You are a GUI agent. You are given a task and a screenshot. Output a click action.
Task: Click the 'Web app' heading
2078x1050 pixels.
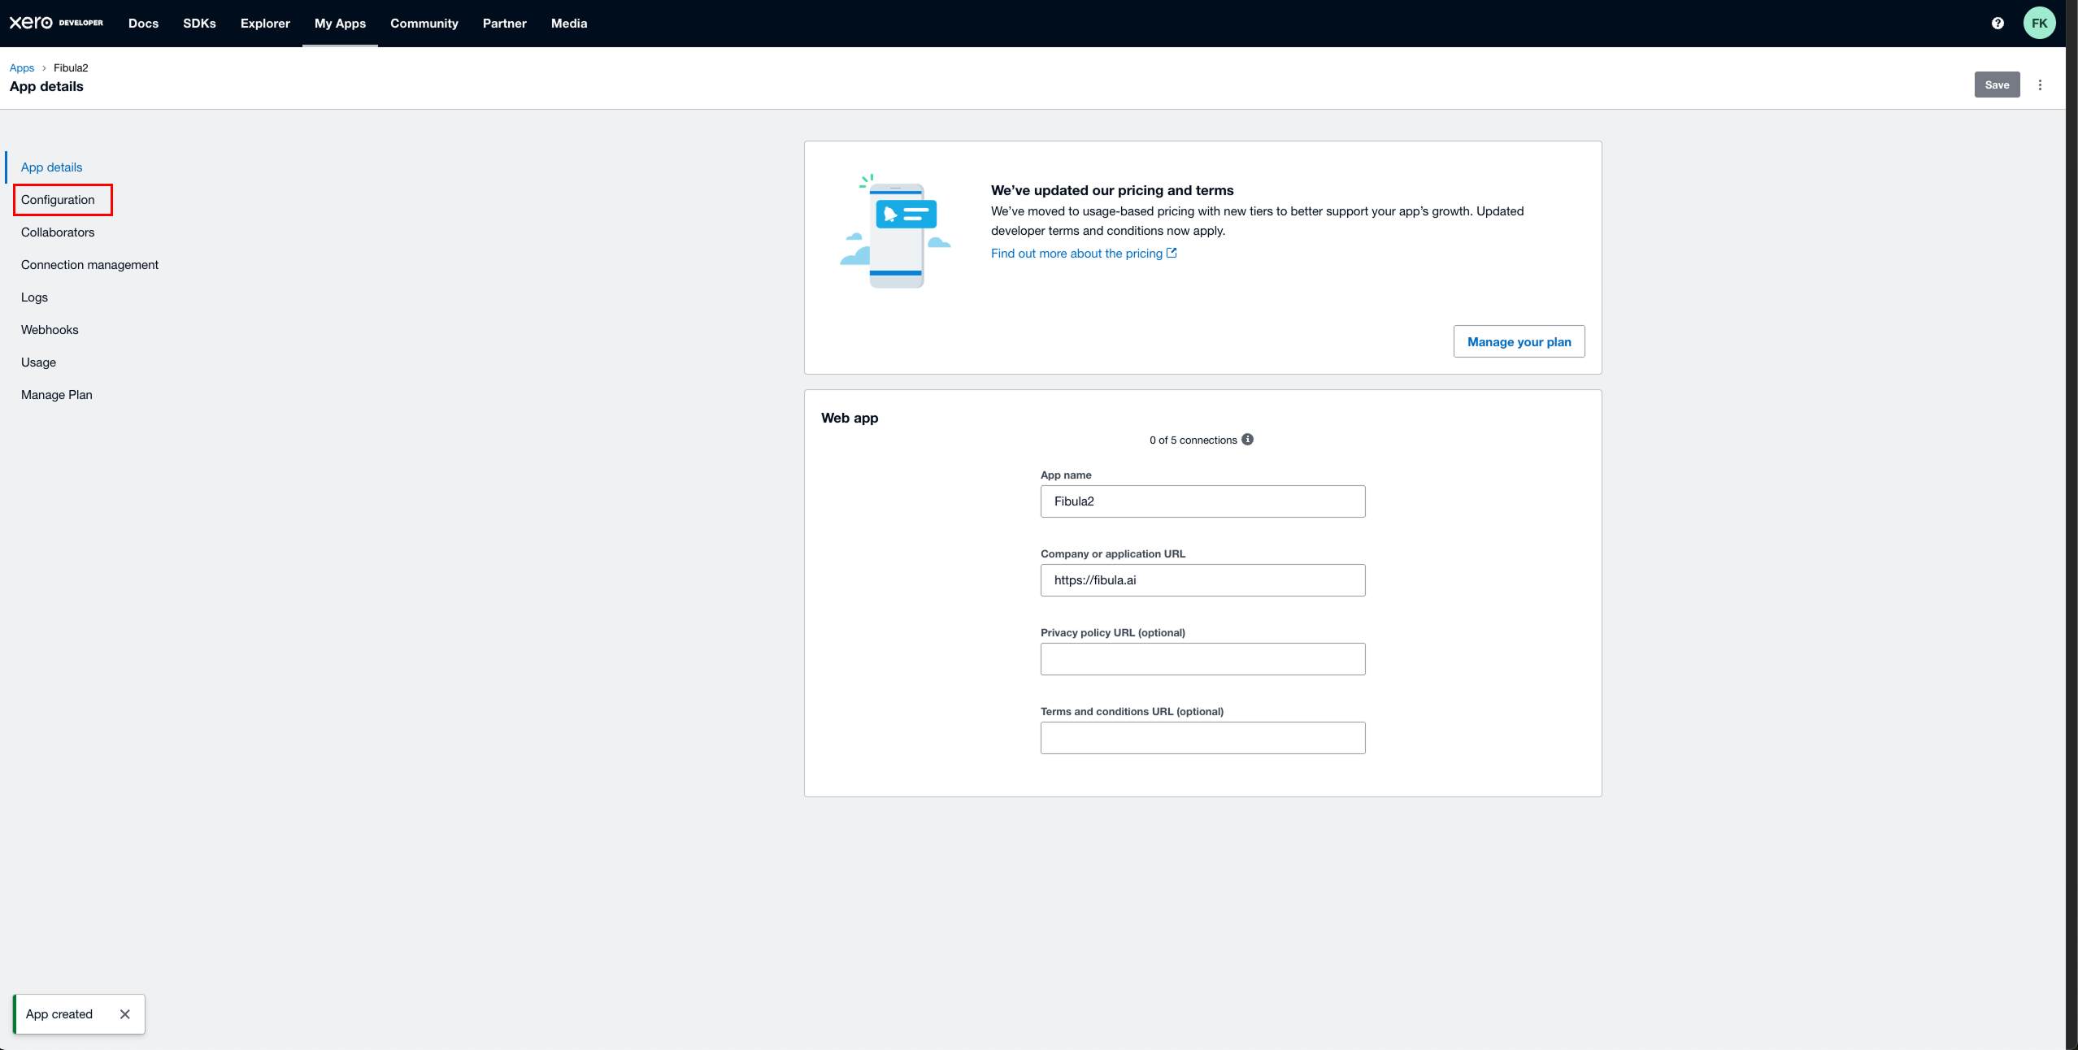click(850, 418)
